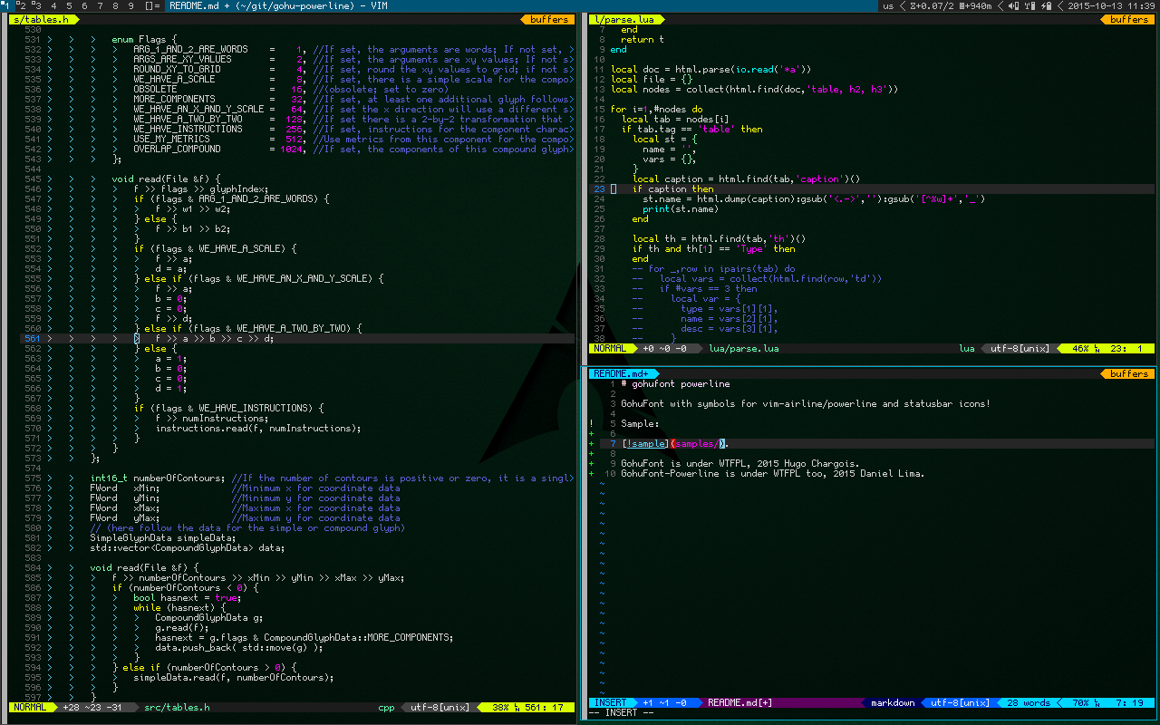Select the s/tables.h buffer tab
This screenshot has width=1160, height=725.
[x=41, y=19]
